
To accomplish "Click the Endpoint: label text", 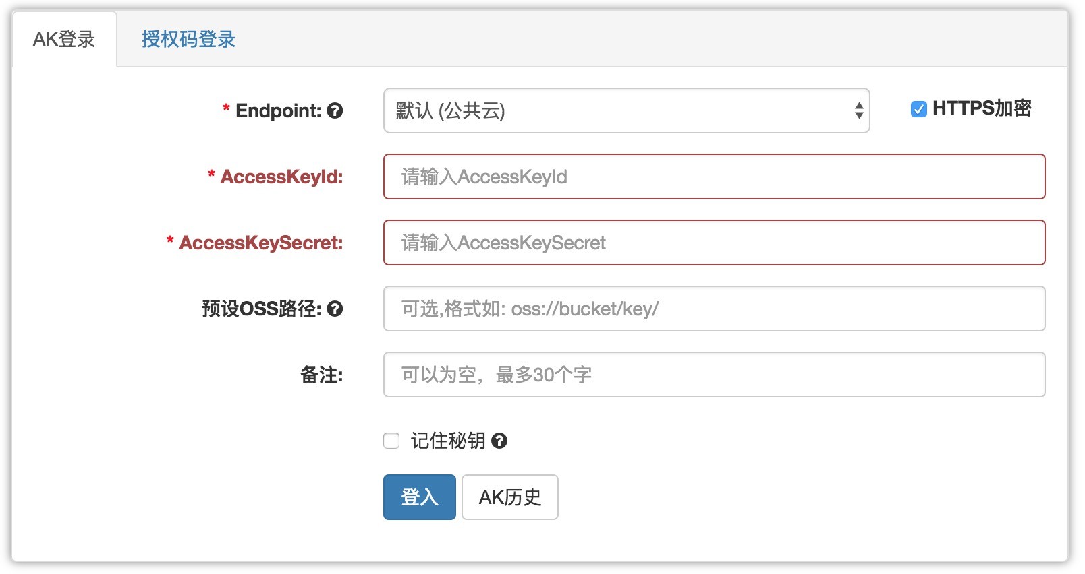I will (278, 110).
